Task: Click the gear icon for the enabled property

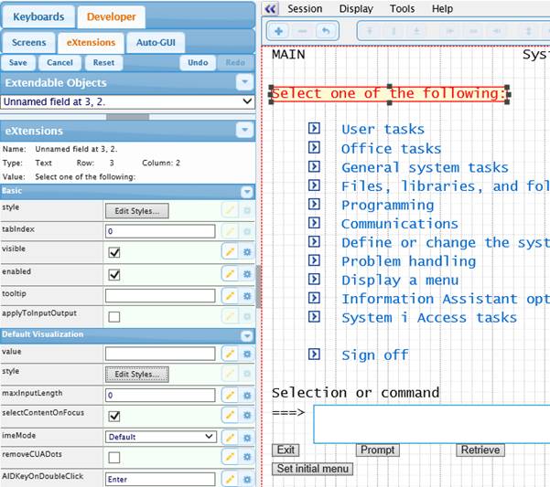Action: click(246, 274)
